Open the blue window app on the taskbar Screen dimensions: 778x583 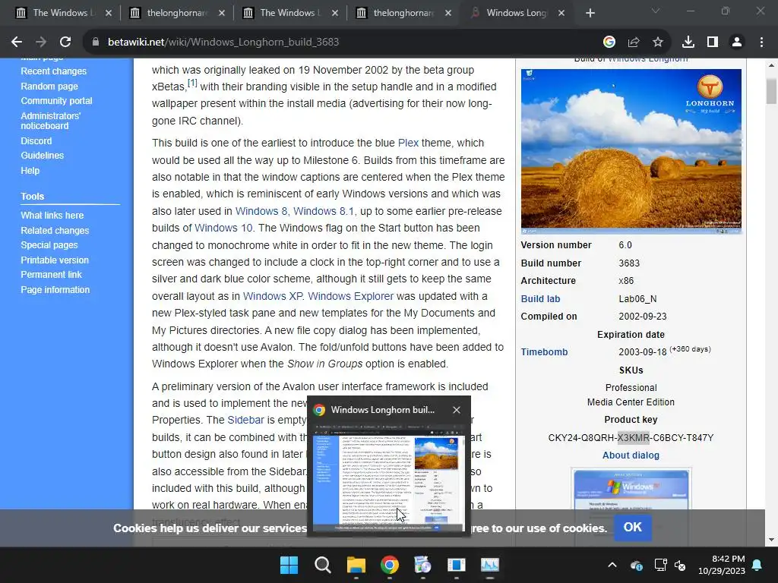click(x=456, y=565)
